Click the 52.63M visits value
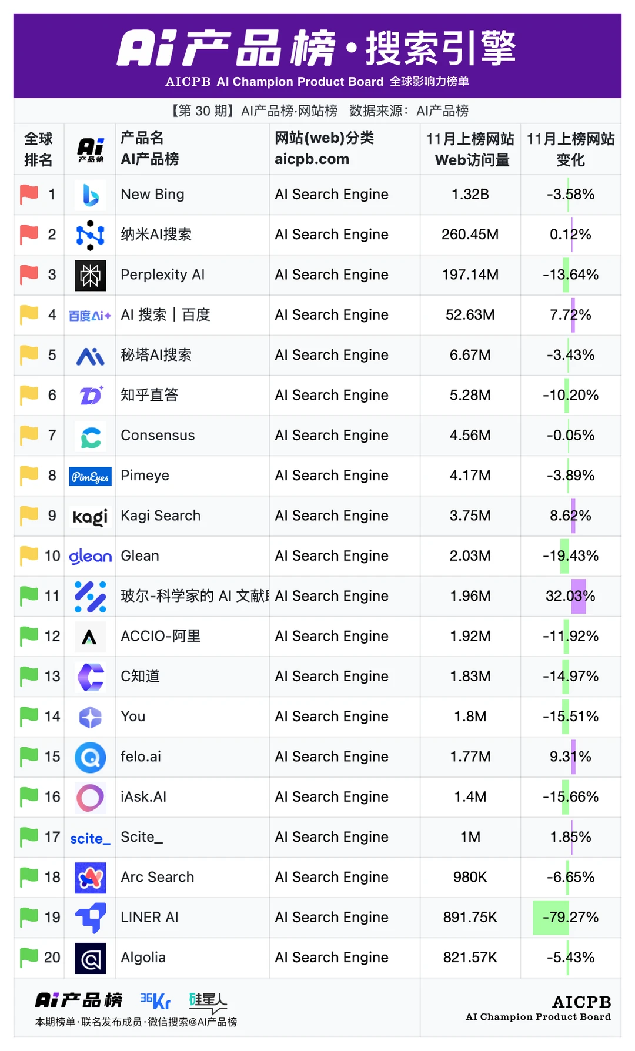This screenshot has width=635, height=1051. pos(470,314)
